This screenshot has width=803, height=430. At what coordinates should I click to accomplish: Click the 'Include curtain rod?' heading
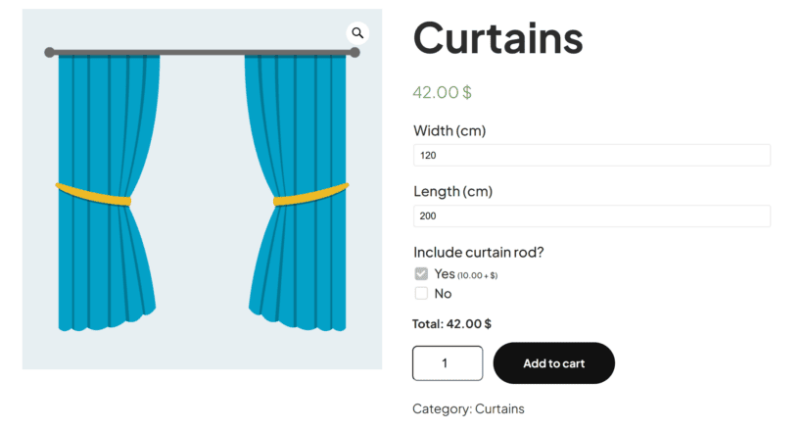coord(478,252)
